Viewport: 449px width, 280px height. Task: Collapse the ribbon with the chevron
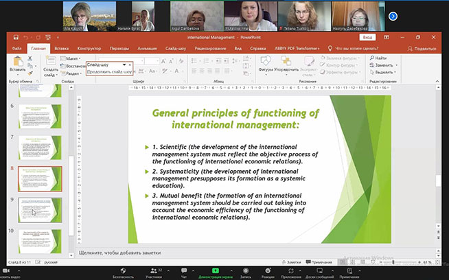(437, 81)
